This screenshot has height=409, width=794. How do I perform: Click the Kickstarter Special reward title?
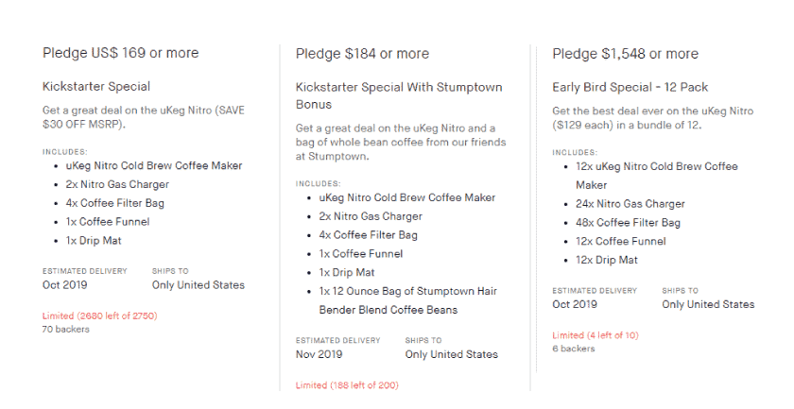click(x=96, y=87)
